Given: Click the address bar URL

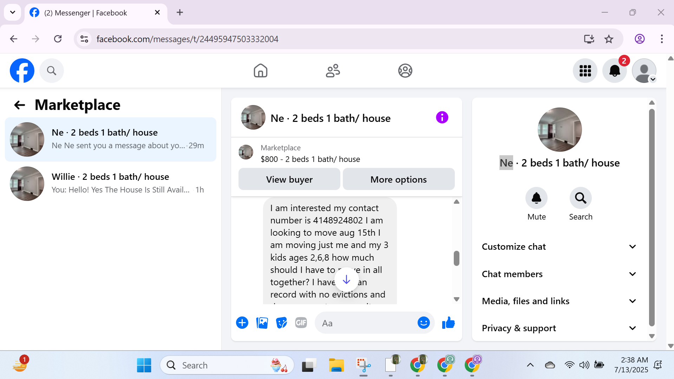Looking at the screenshot, I should point(187,39).
